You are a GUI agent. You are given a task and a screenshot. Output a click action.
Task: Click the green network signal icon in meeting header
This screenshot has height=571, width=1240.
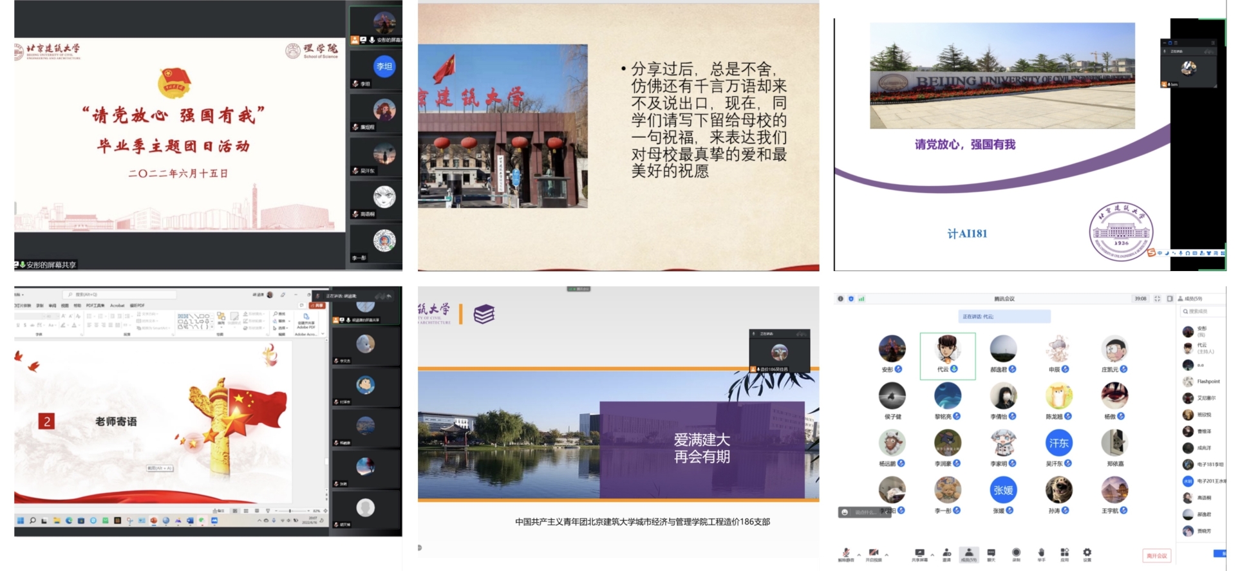click(861, 299)
